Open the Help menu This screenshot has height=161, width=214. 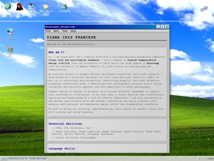(73, 31)
